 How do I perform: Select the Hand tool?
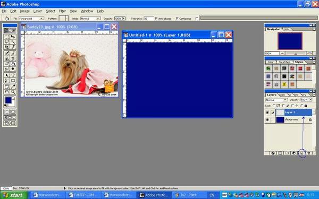point(7,92)
